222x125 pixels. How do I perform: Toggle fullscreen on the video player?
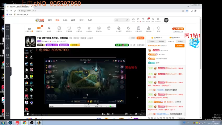(141, 114)
